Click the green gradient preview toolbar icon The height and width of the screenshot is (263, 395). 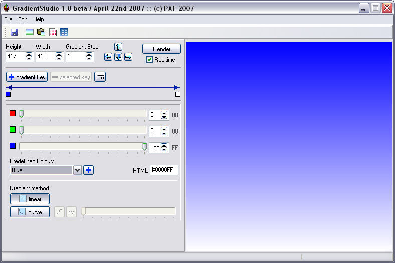pos(30,32)
